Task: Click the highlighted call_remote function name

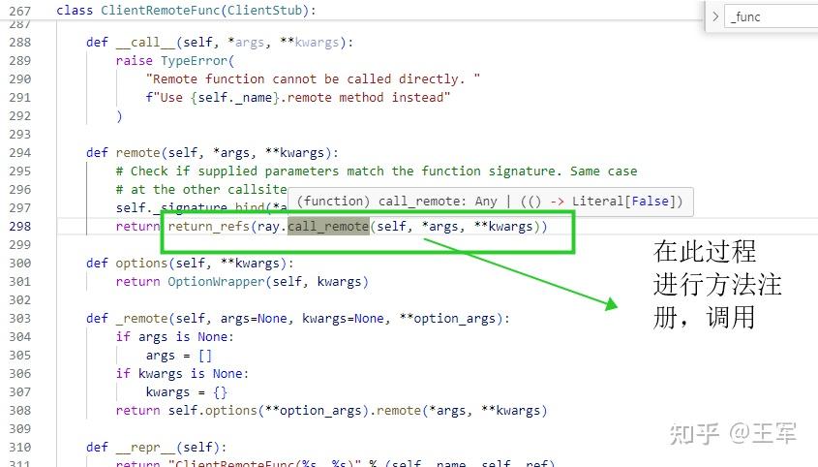Action: [x=328, y=226]
